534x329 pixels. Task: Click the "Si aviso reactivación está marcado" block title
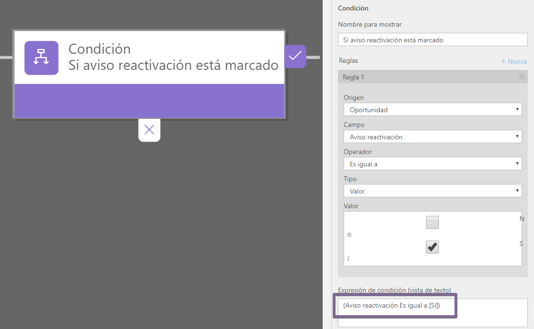point(174,66)
